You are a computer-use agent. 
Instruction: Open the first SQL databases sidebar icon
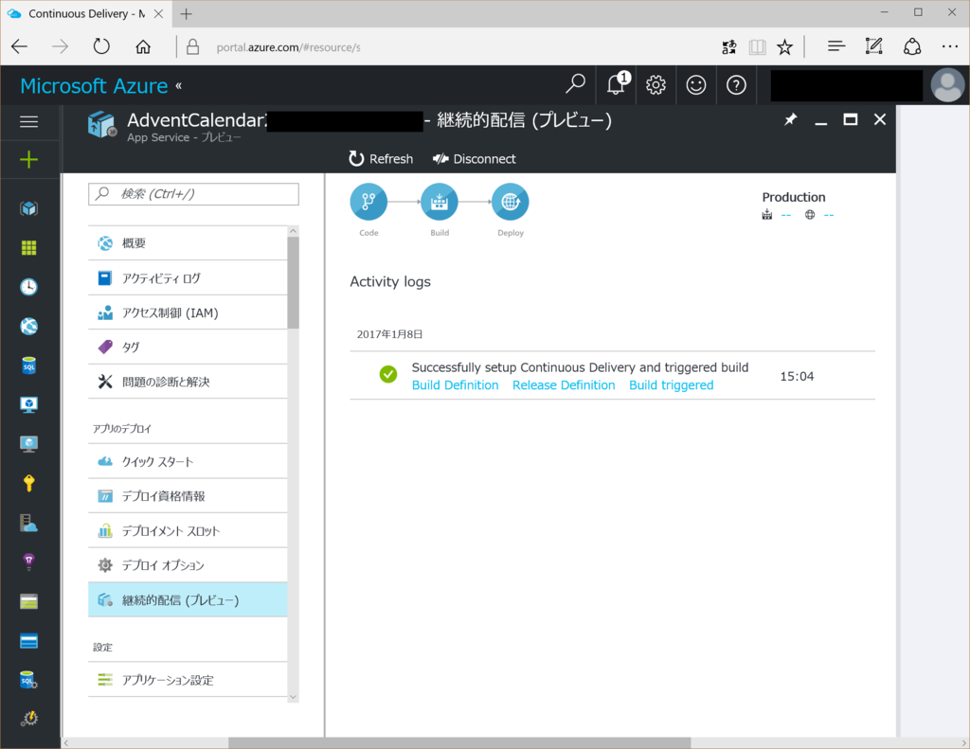(29, 366)
